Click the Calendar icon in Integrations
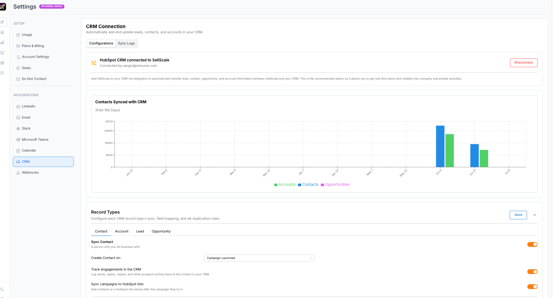 [x=18, y=151]
